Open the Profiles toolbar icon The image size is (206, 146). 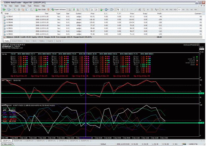click(9, 10)
